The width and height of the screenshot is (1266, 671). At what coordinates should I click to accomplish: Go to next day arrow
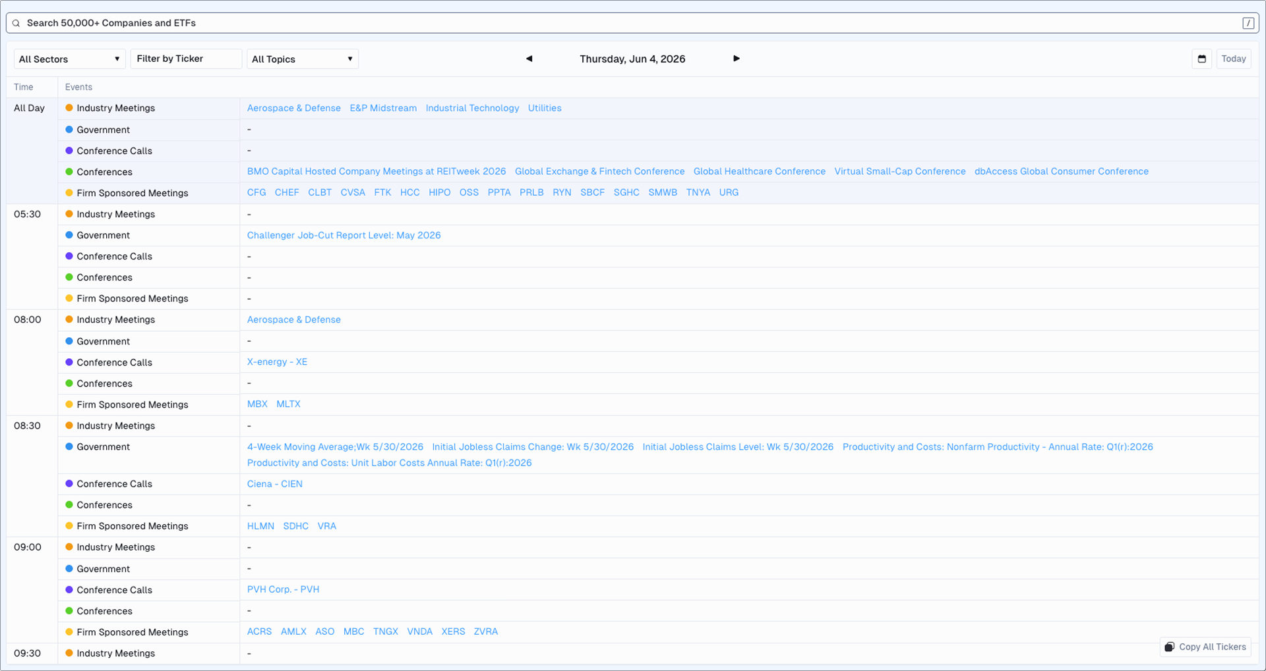[x=737, y=59]
